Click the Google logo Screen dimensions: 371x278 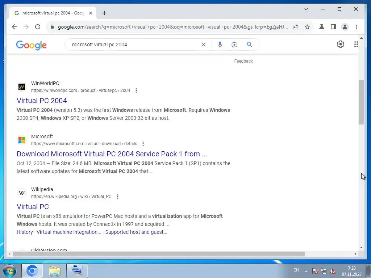[31, 45]
